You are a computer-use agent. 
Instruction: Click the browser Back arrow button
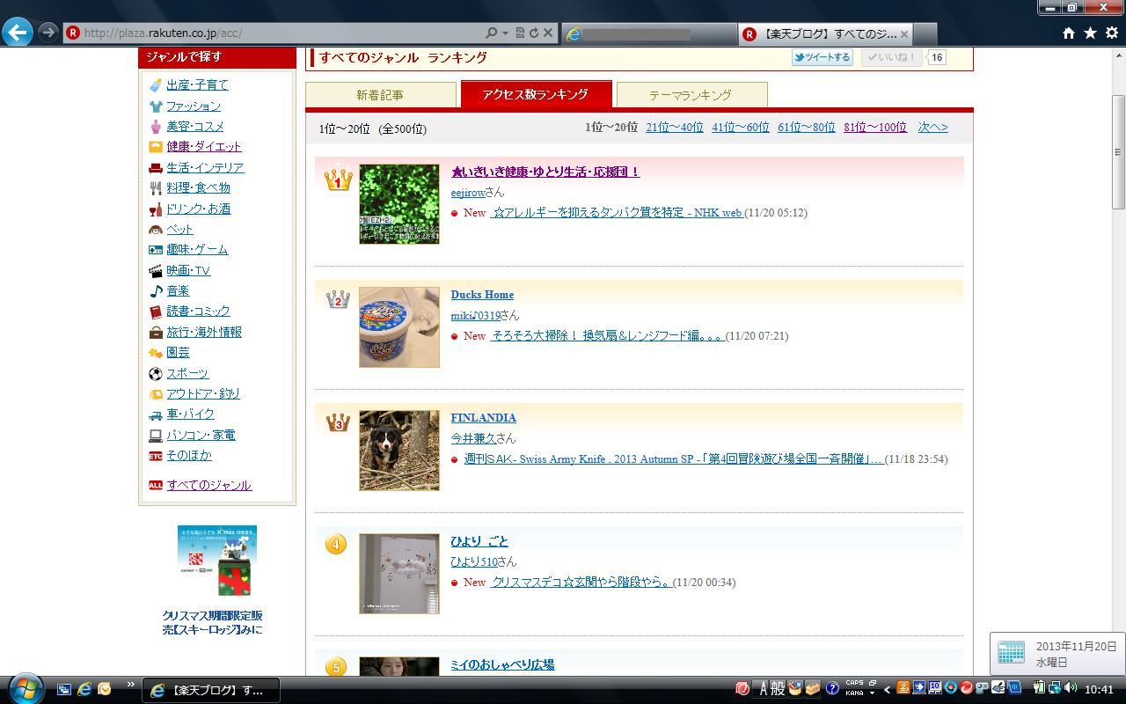18,33
